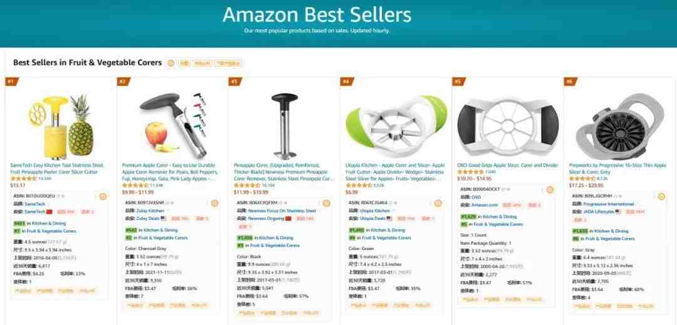
Task: Click the Amazon.com seller link under OXO
Action: [x=485, y=205]
